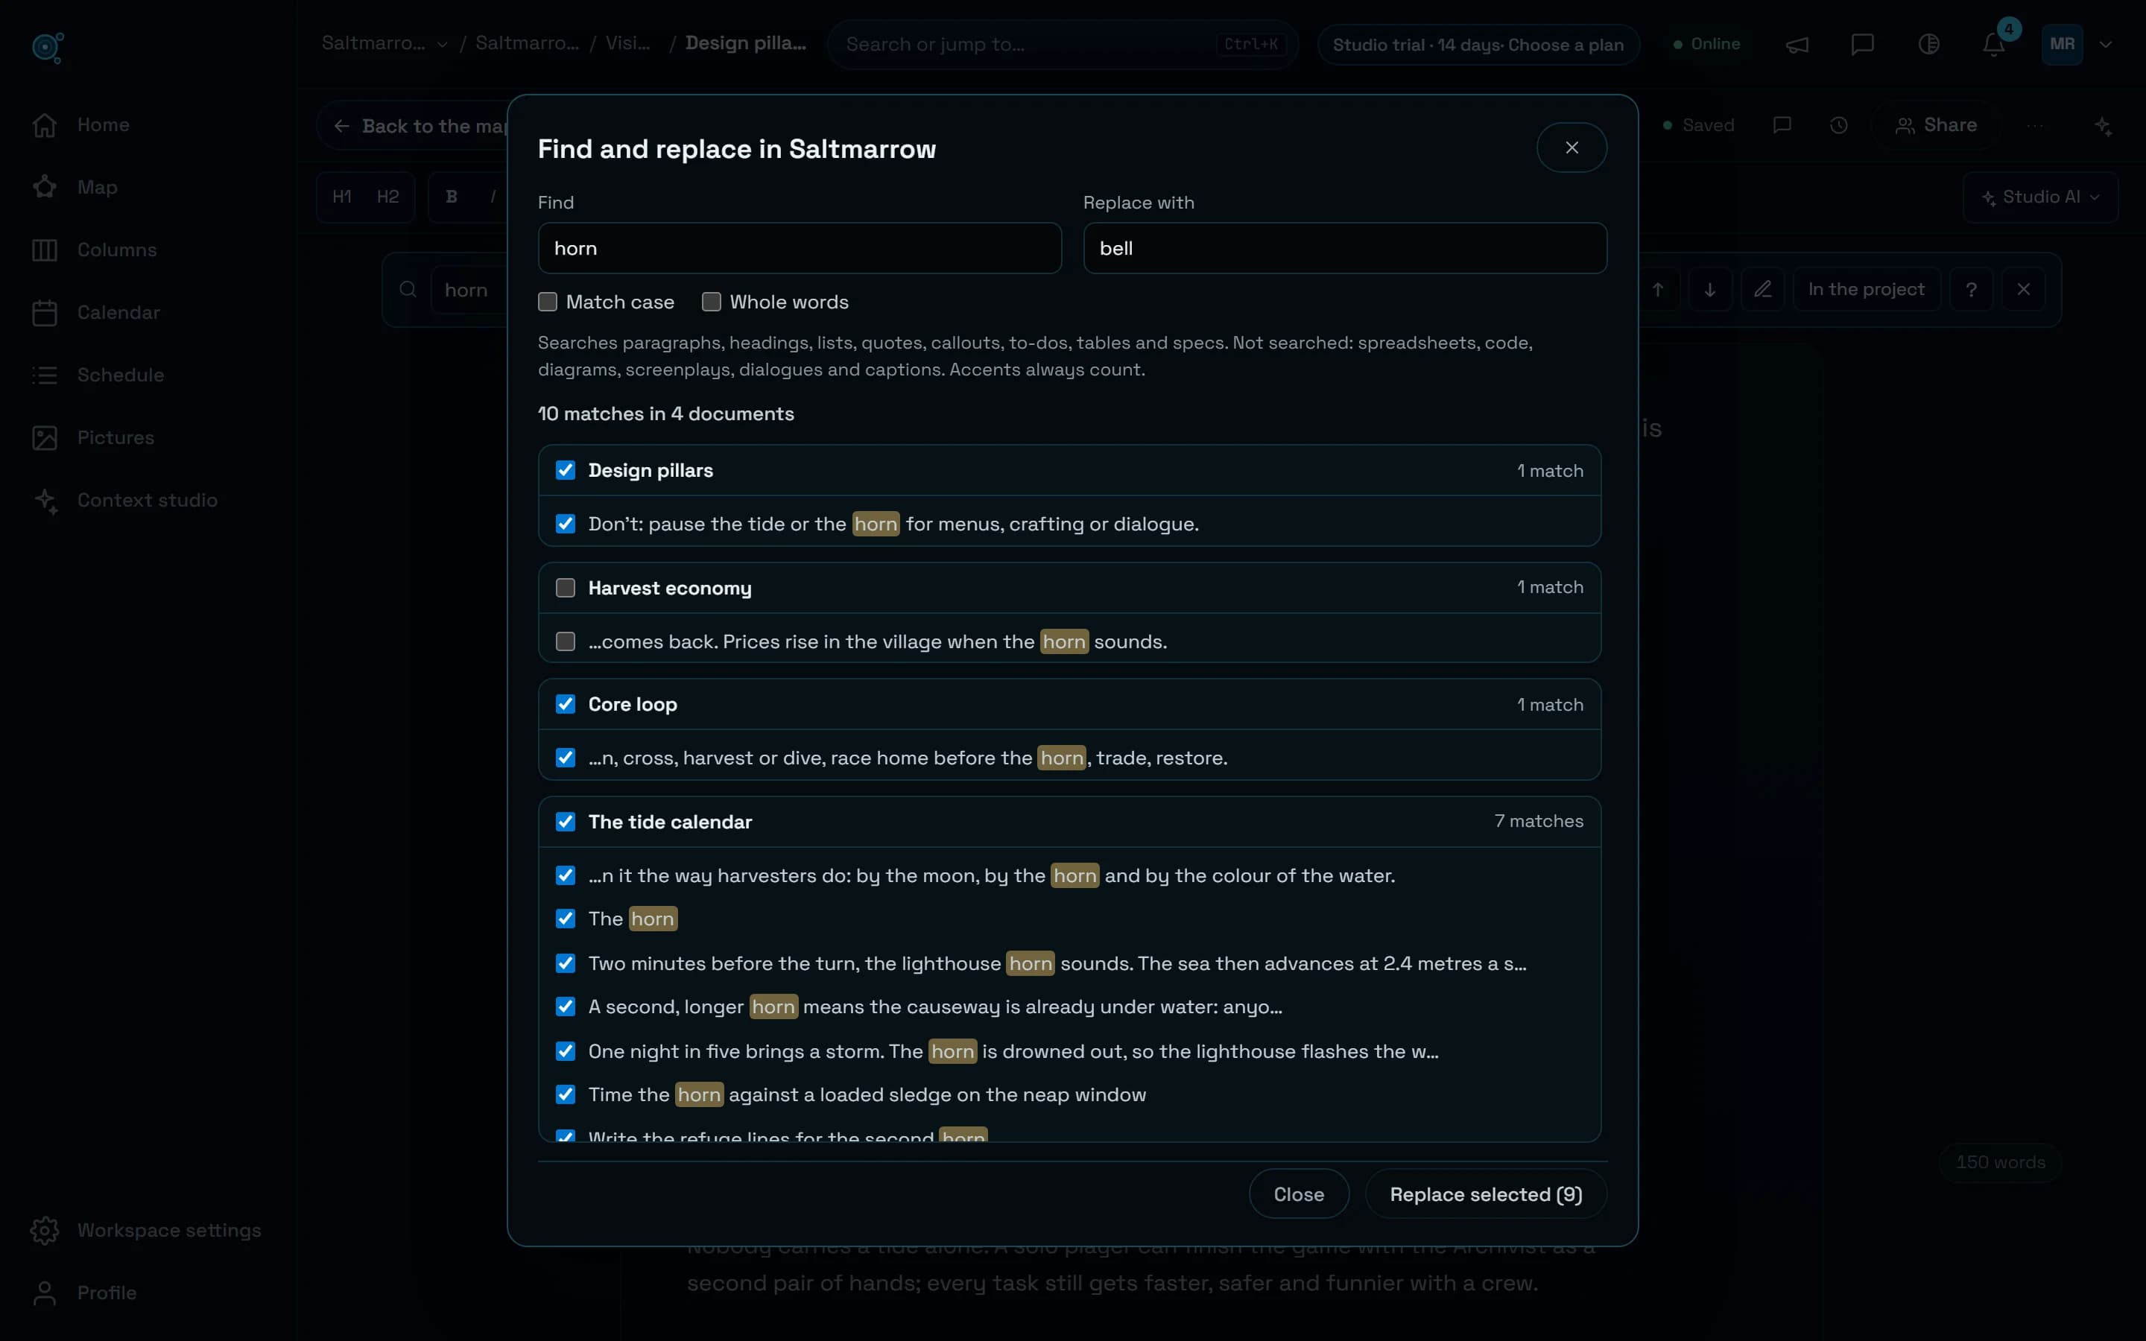Image resolution: width=2146 pixels, height=1341 pixels.
Task: Click the In the project scope button
Action: point(1866,289)
